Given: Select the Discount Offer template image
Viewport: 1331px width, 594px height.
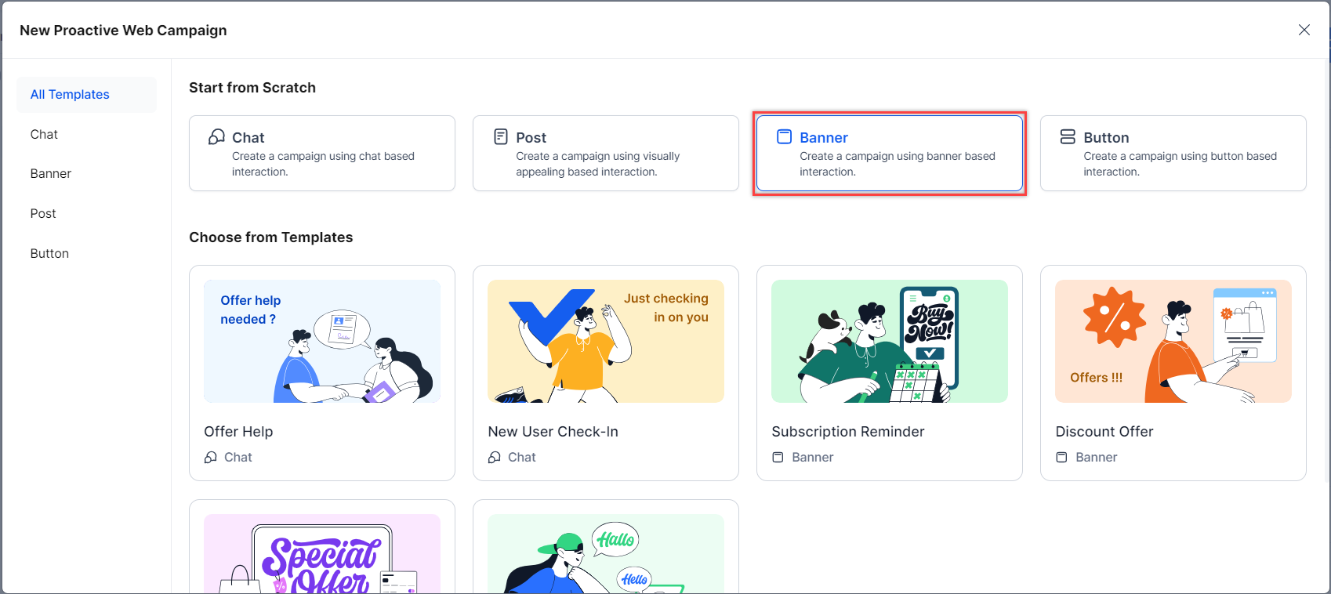Looking at the screenshot, I should click(x=1173, y=342).
